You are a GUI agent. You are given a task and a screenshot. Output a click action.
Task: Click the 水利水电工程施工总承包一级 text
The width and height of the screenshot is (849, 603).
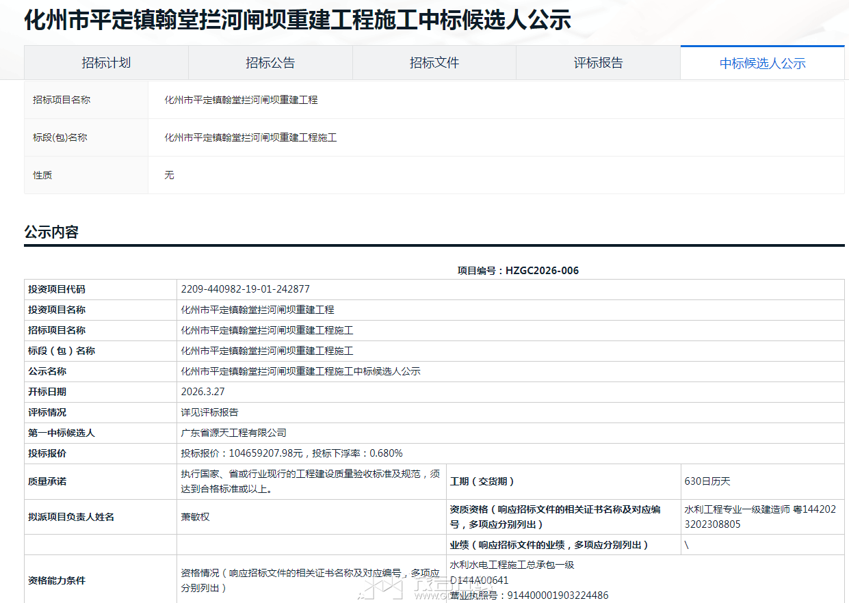point(512,565)
